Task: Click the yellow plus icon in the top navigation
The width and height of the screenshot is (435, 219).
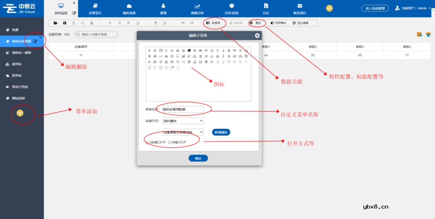Action: pos(329,8)
